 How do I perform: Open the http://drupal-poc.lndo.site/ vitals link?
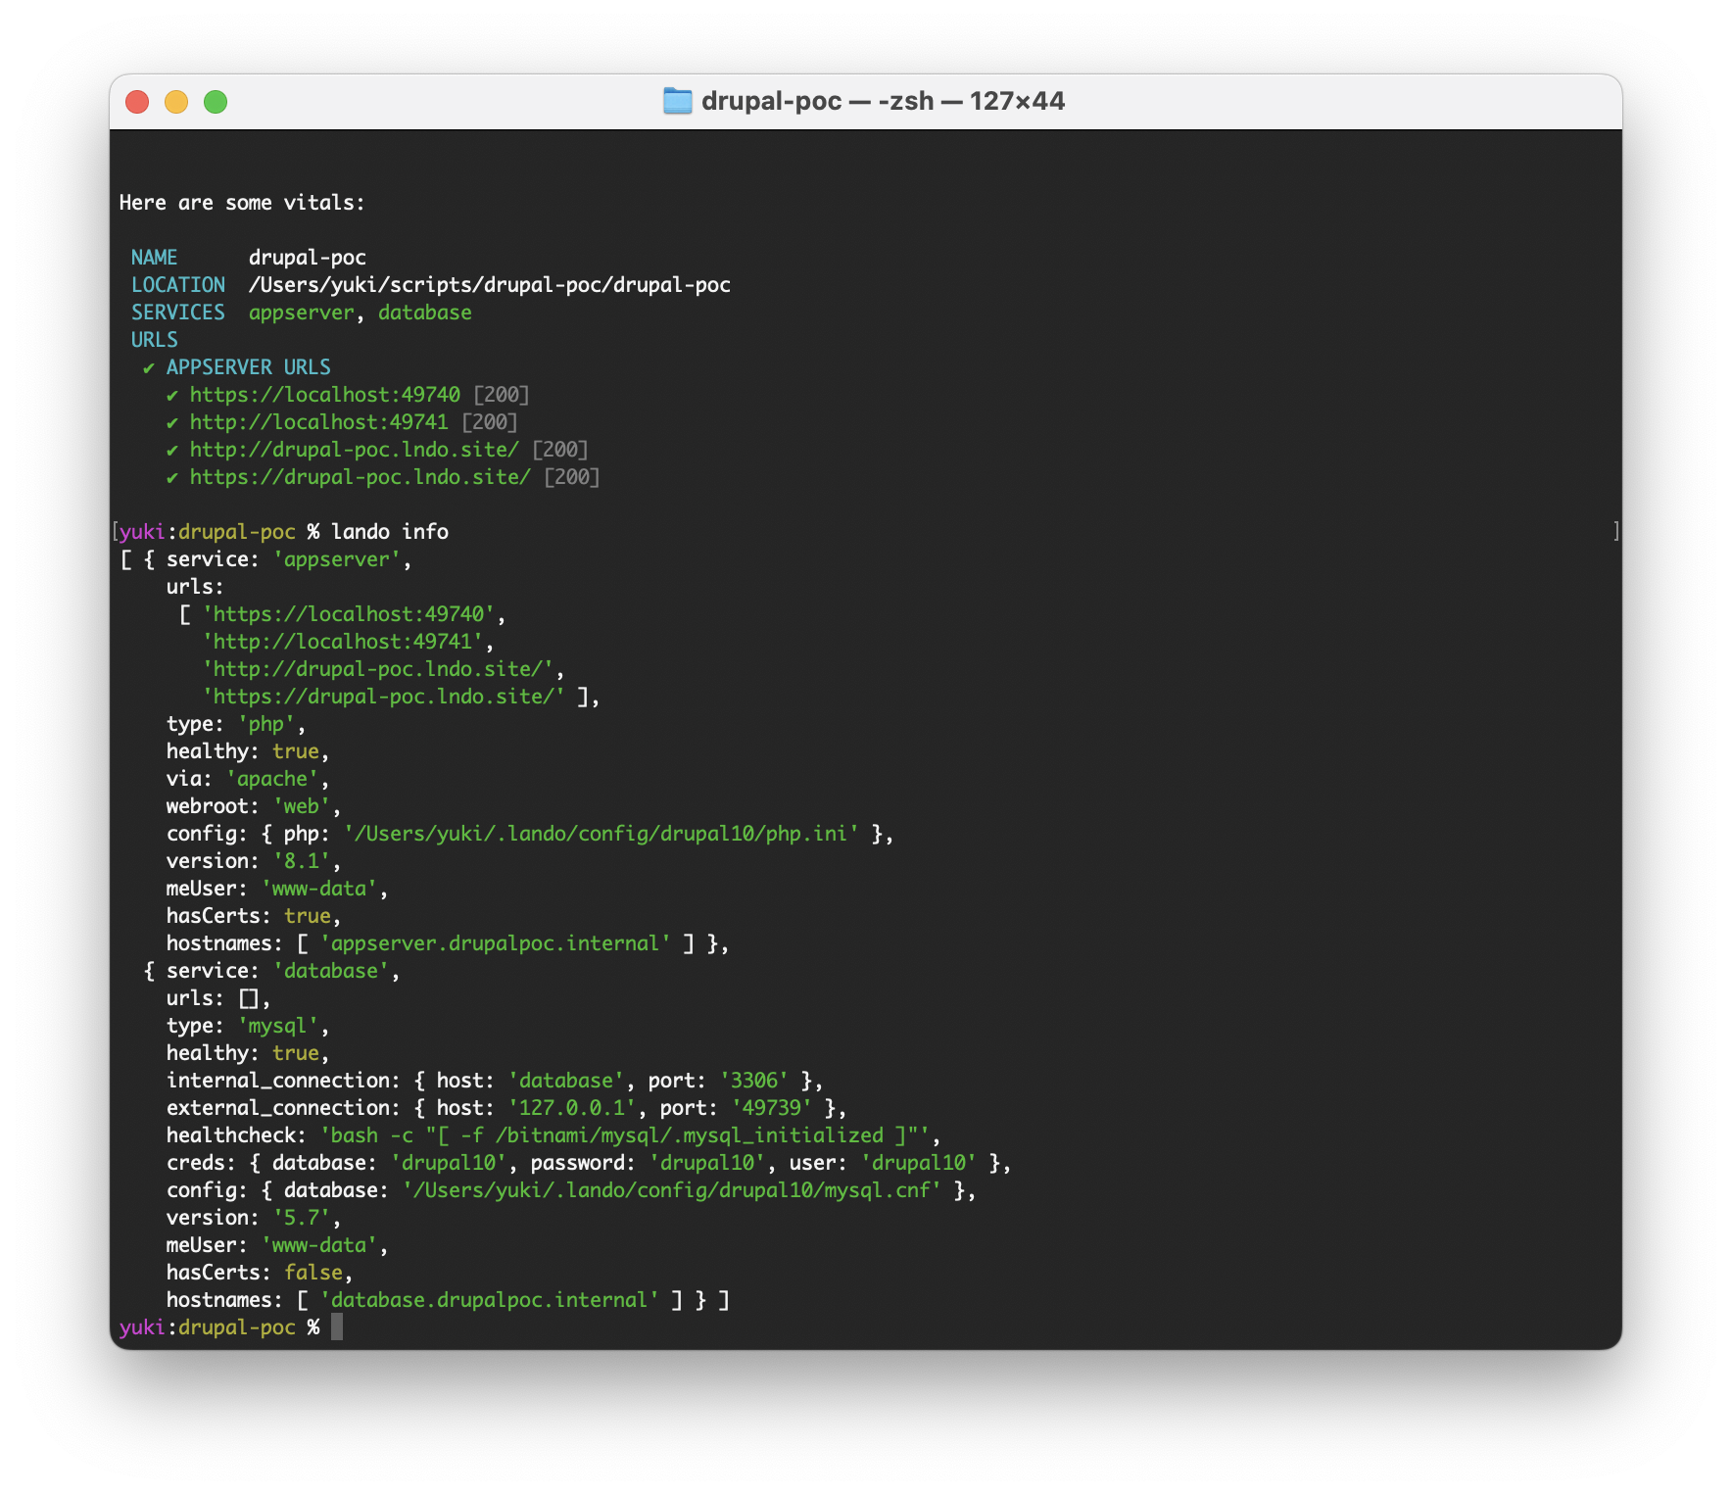coord(355,450)
